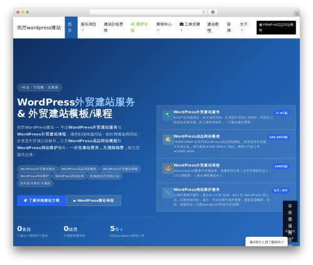Open the 新闻 menu item

[229, 28]
